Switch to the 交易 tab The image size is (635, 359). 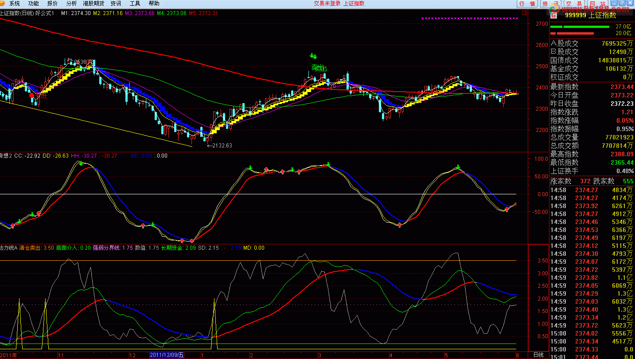574,4
